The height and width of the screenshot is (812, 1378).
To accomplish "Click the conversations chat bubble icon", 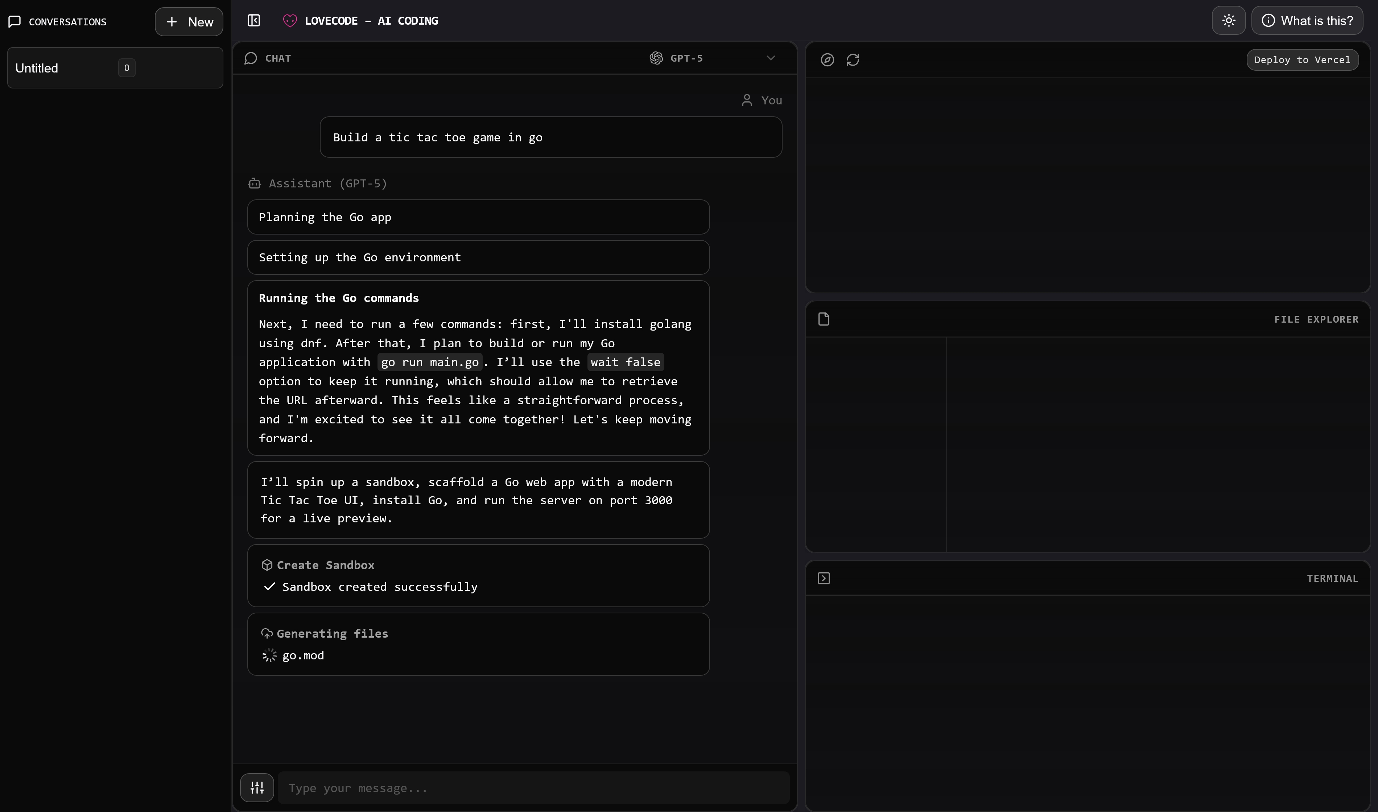I will click(15, 22).
